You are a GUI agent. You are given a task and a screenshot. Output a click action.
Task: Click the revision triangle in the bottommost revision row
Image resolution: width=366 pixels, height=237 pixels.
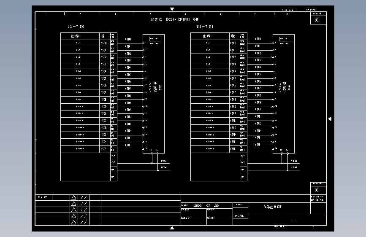[x=74, y=222]
